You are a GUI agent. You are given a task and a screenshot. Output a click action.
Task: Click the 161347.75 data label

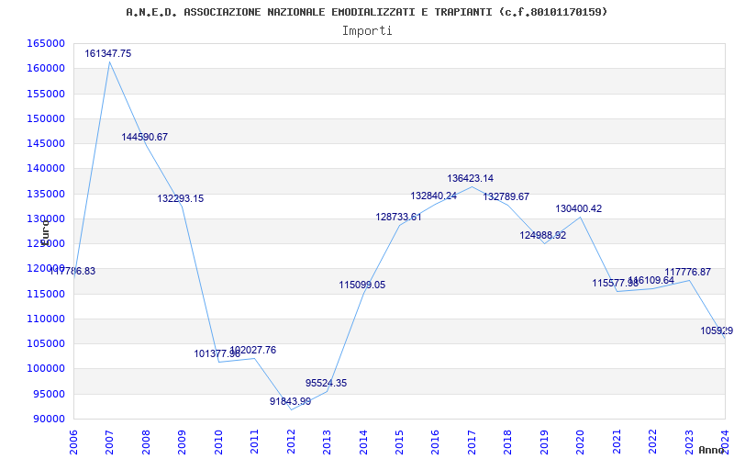[x=108, y=53]
